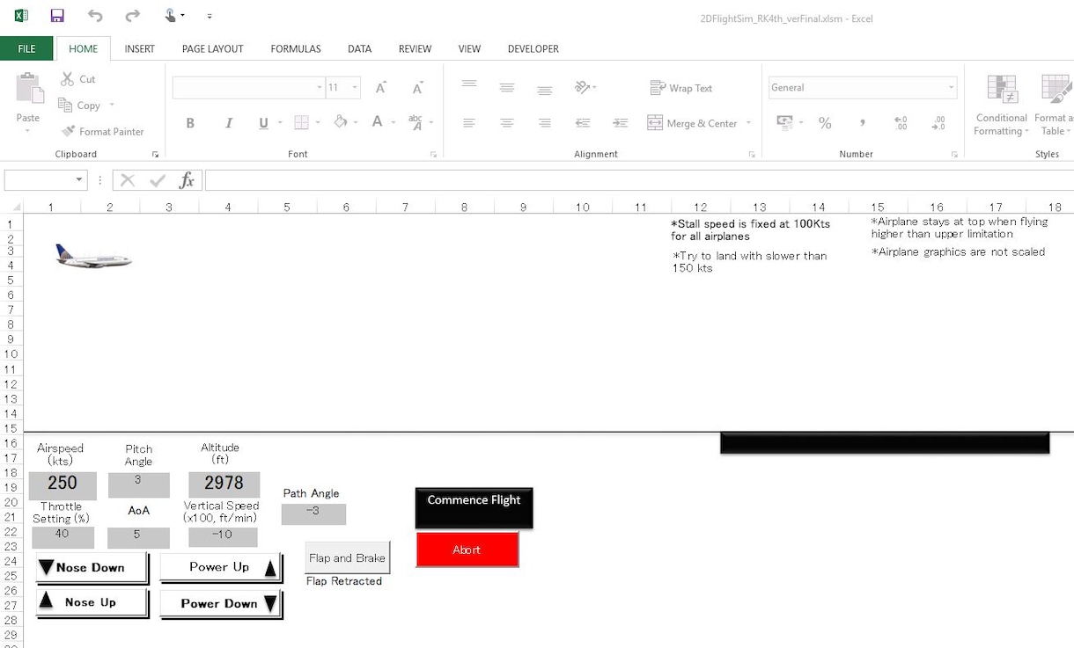Open the FILE tab
Image resolution: width=1074 pixels, height=648 pixels.
(x=26, y=49)
